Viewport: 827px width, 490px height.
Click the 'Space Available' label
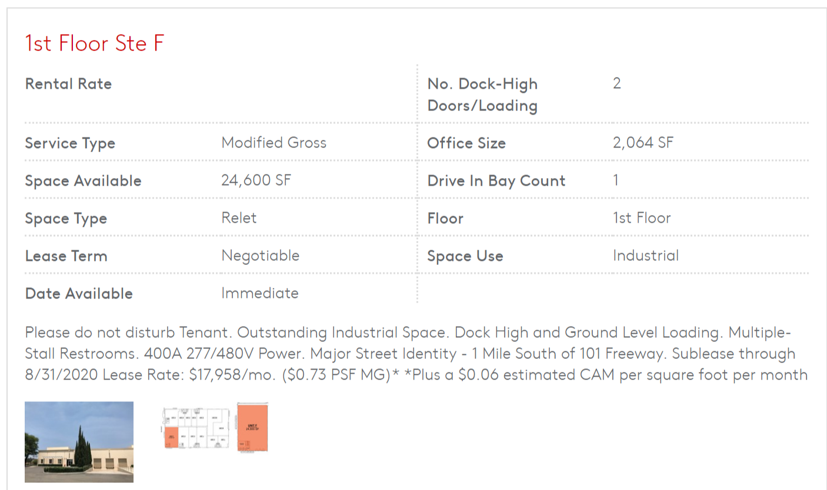tap(83, 181)
